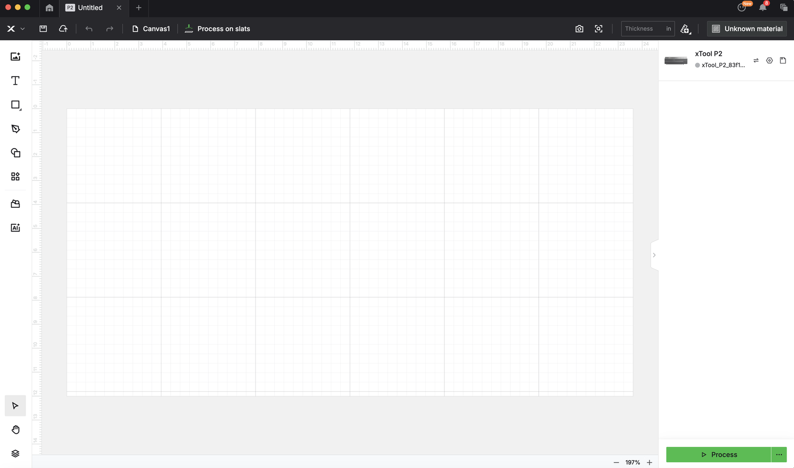
Task: Click the frame focus icon
Action: 599,29
